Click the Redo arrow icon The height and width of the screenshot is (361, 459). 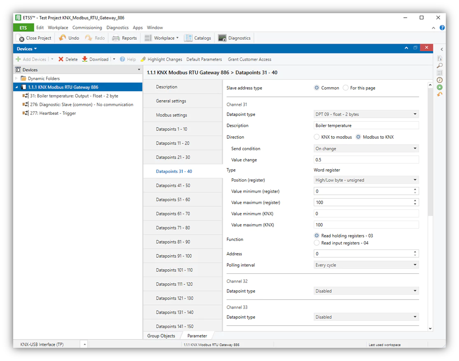click(x=89, y=38)
